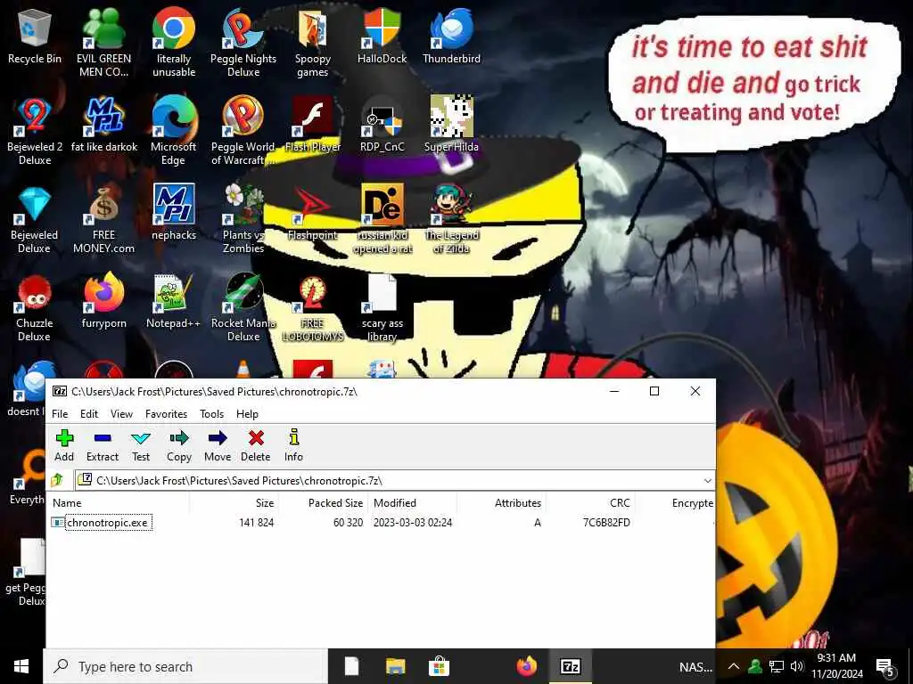
Task: Select the Flash Player desktop icon
Action: [x=313, y=125]
